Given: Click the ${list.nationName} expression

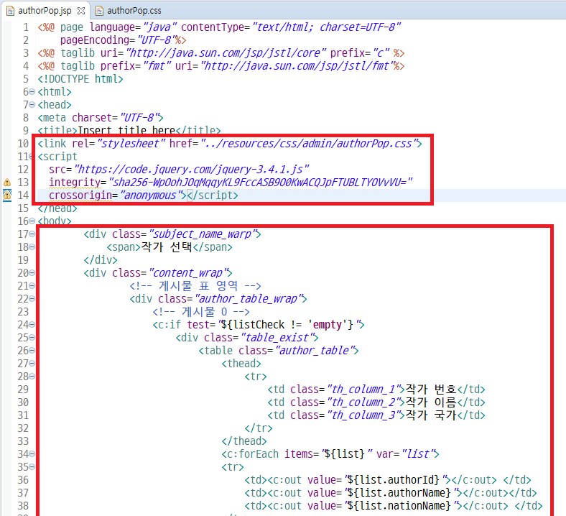Looking at the screenshot, I should pyautogui.click(x=401, y=506).
